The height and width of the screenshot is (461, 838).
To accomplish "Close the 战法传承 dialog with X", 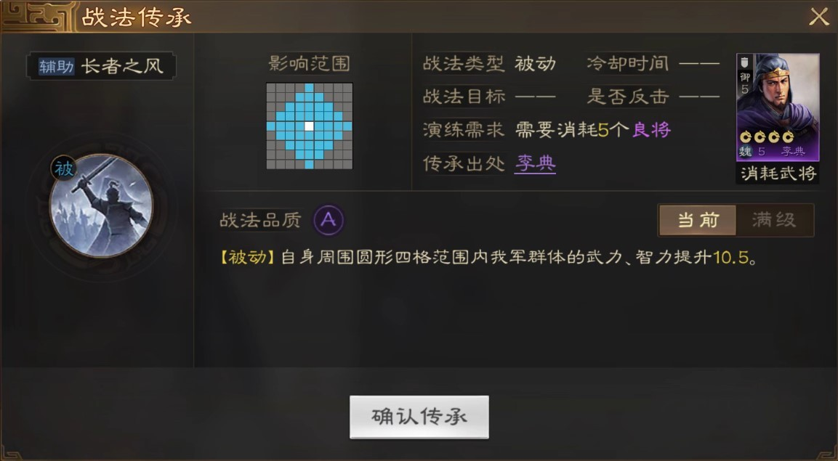I will (x=818, y=17).
